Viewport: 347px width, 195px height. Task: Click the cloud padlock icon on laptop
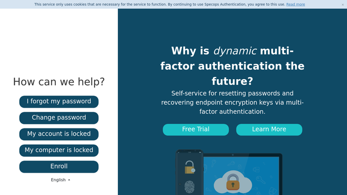(x=233, y=182)
